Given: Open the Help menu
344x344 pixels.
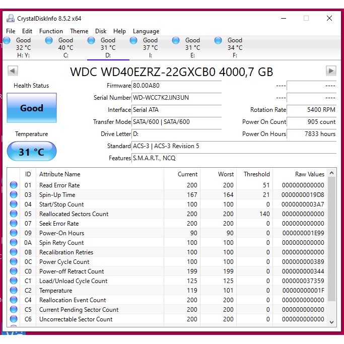Looking at the screenshot, I should (119, 31).
